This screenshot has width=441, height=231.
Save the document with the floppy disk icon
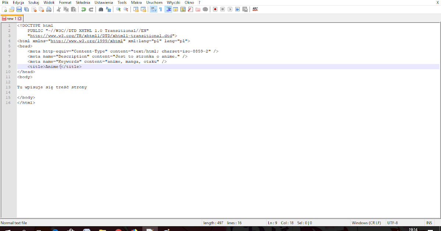19,9
